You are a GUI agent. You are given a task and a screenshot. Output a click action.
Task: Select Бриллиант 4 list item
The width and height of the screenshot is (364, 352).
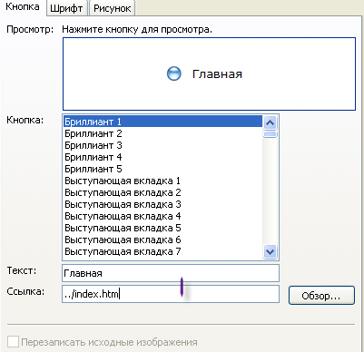click(x=163, y=157)
